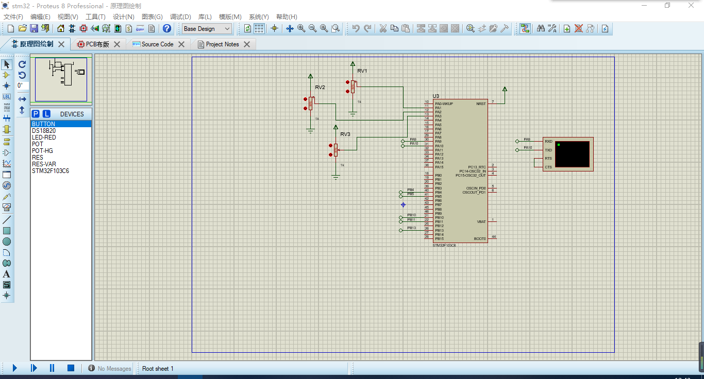Click the Zoom In magnifier
Screen dimensions: 704x379
coord(301,28)
